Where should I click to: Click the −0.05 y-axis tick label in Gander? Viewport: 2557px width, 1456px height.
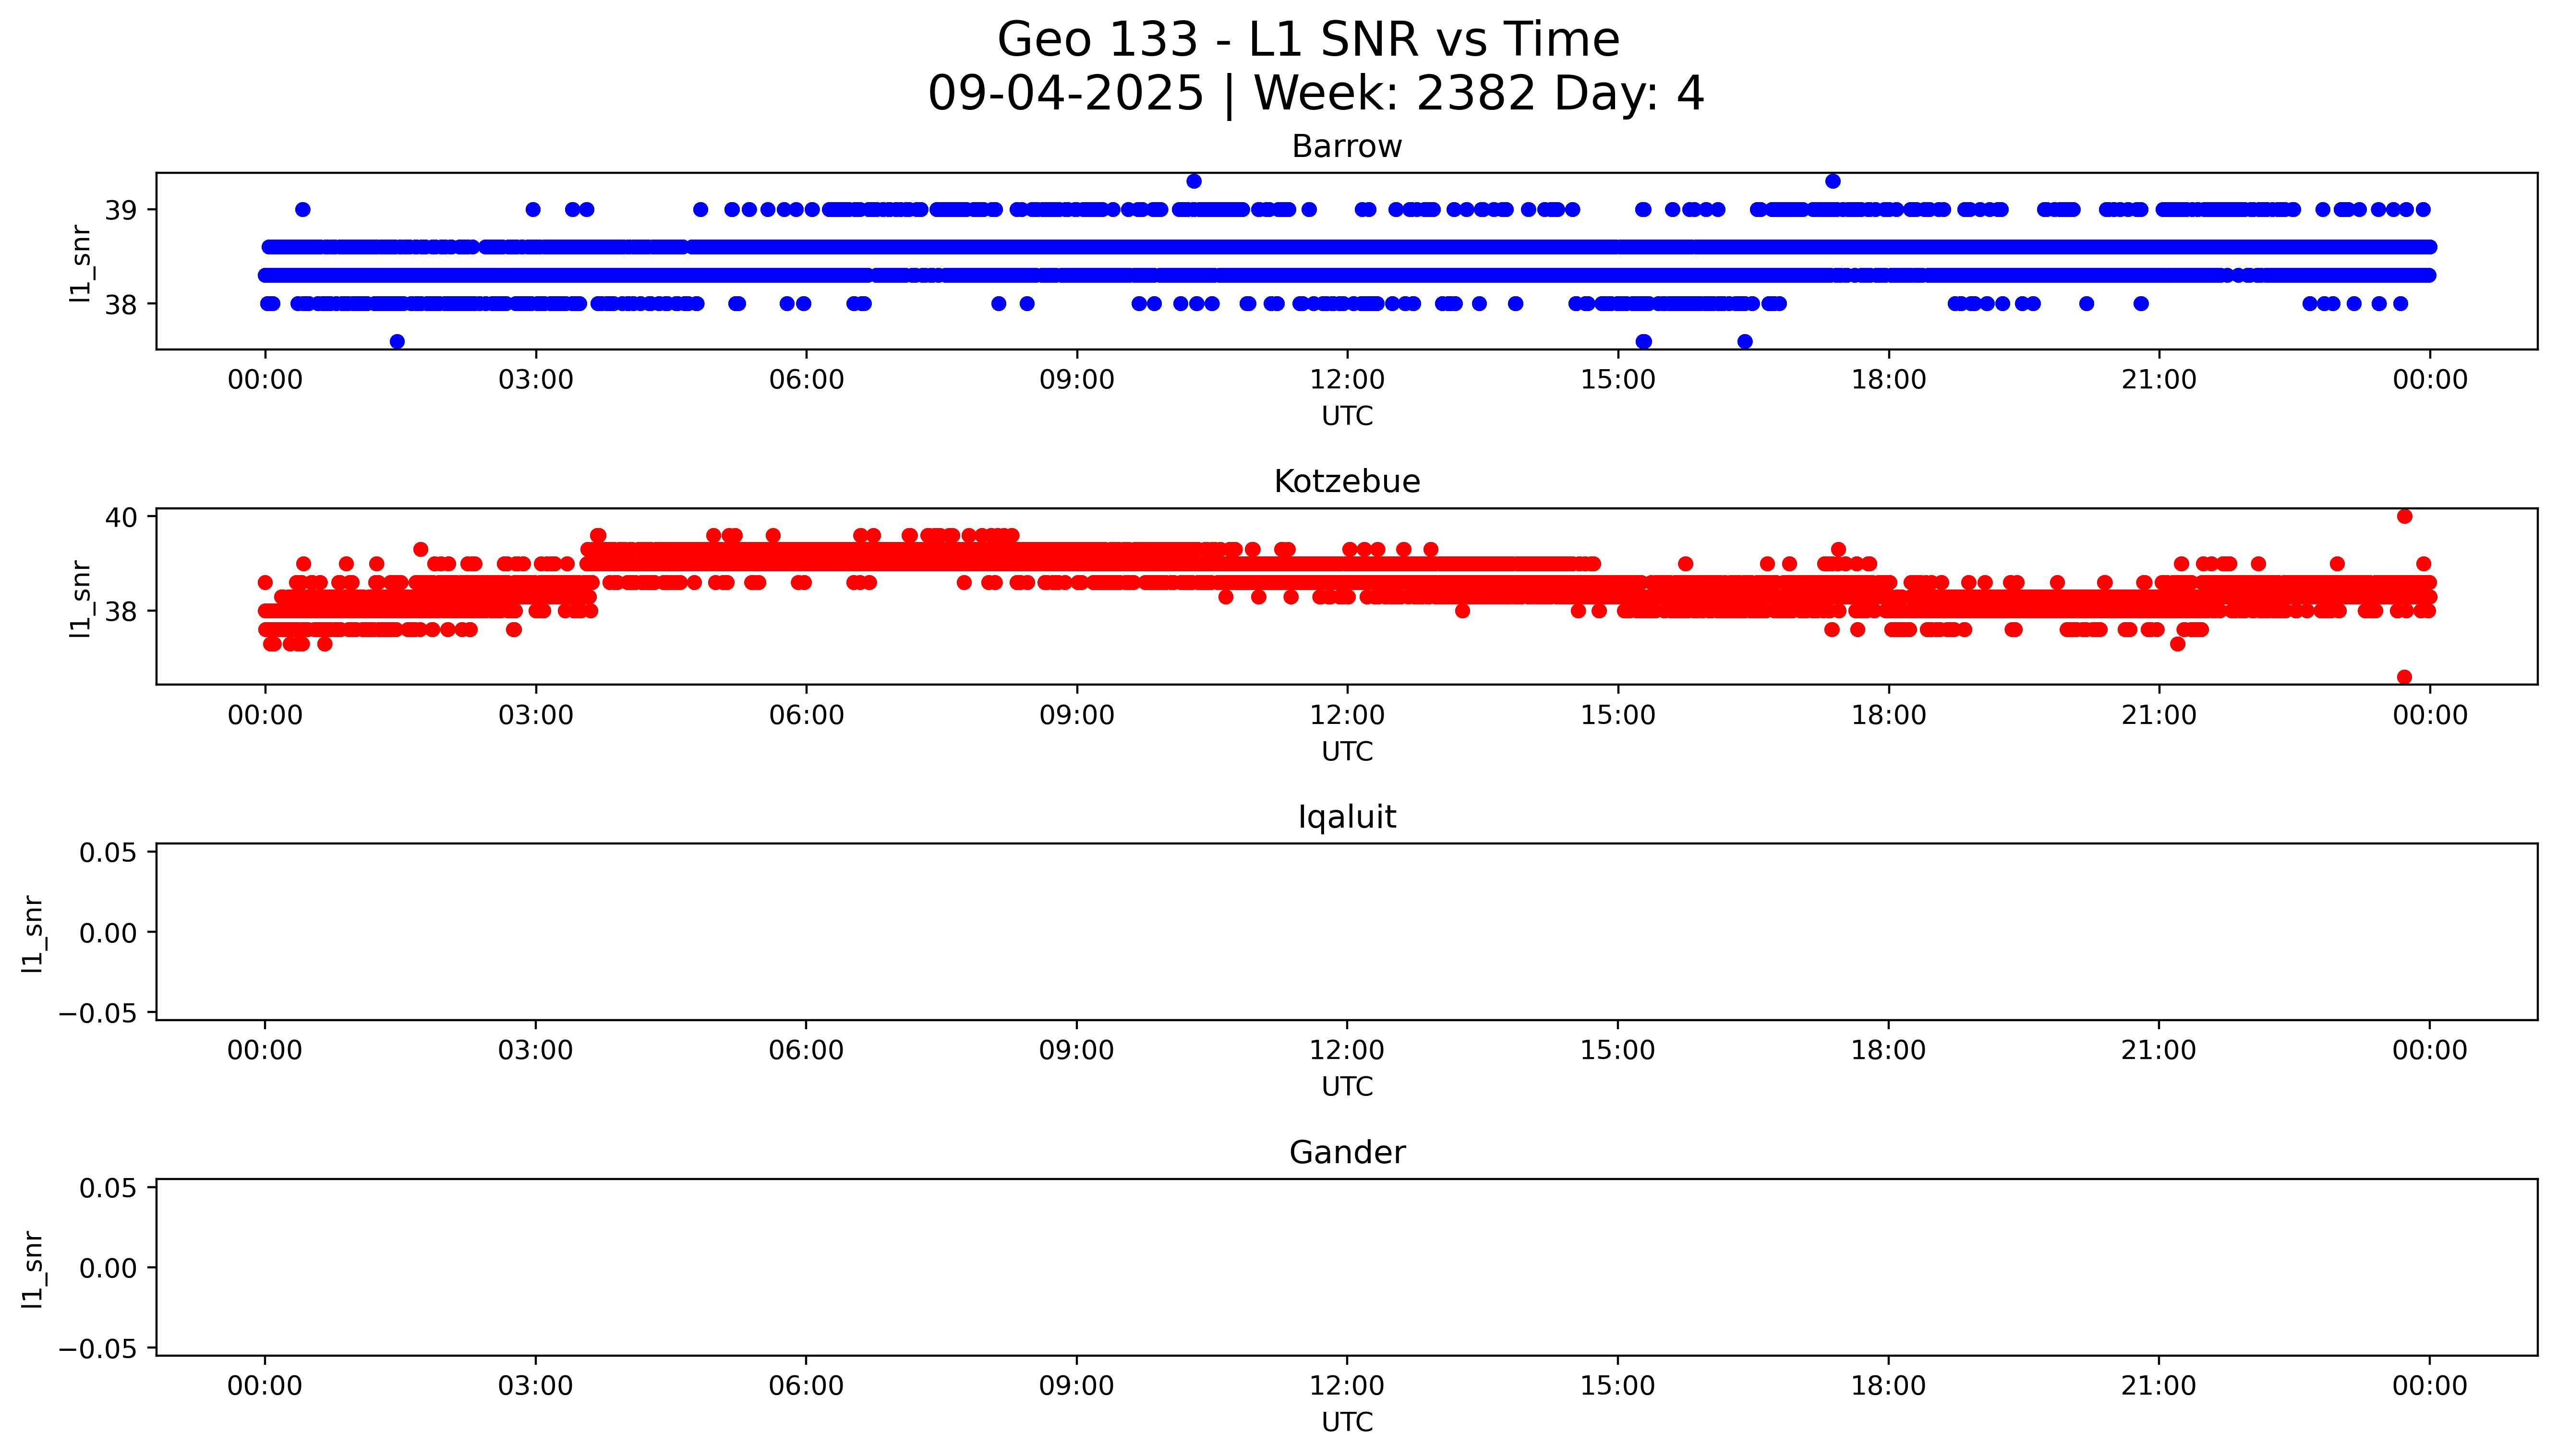(97, 1349)
